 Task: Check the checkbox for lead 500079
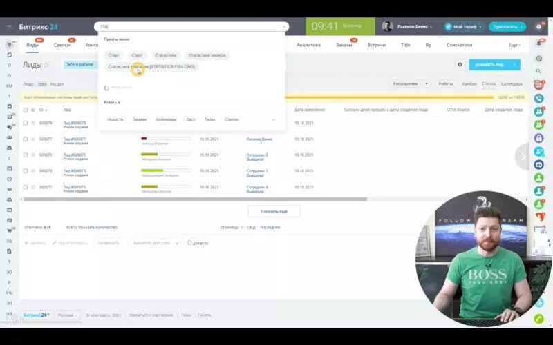point(25,123)
